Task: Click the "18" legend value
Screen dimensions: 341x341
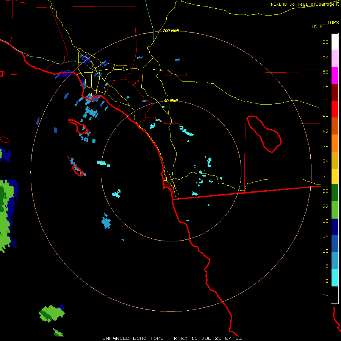Action: pyautogui.click(x=325, y=221)
